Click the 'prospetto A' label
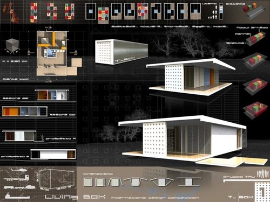The height and width of the screenshot is (202, 270). click(60, 138)
